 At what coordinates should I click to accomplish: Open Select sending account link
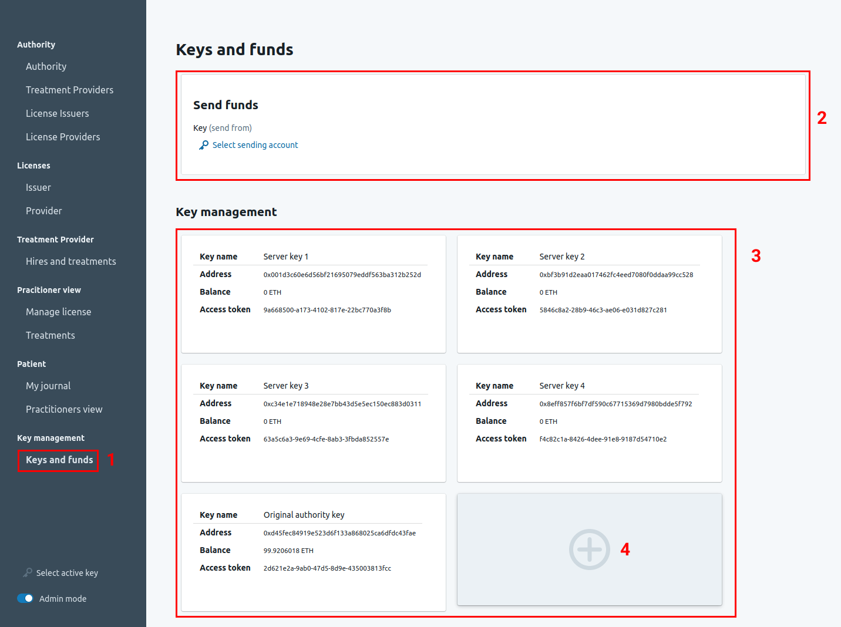255,145
